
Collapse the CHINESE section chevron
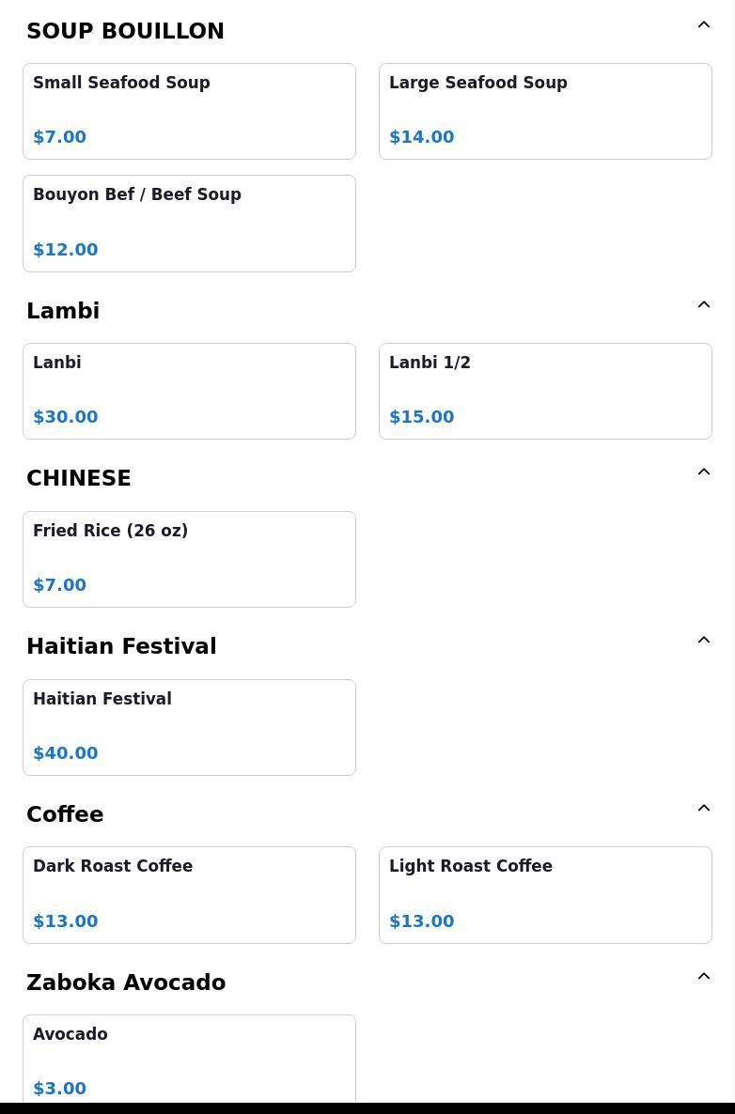(x=703, y=472)
